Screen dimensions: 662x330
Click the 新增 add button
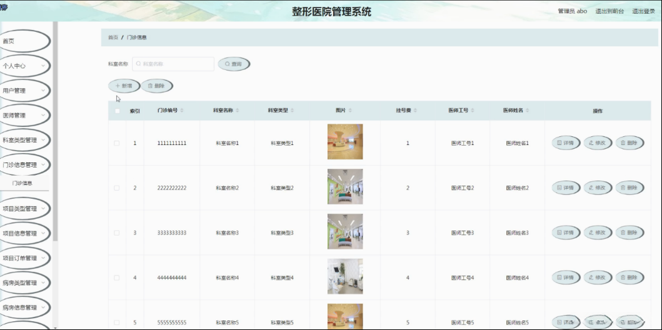[x=124, y=86]
